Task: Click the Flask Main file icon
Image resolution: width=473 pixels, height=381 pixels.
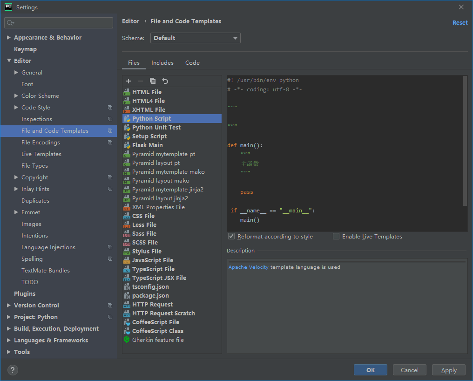Action: point(127,145)
